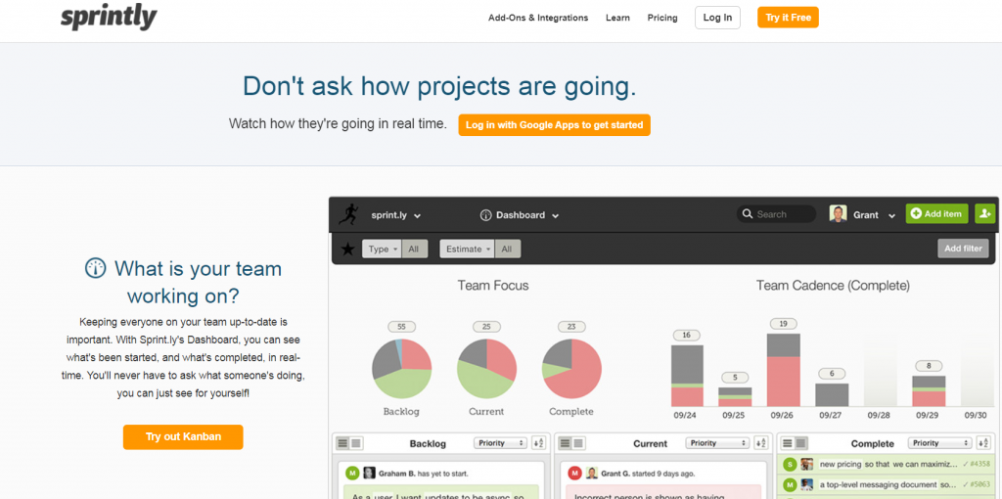Click the 23 count badge above Complete

tap(571, 327)
